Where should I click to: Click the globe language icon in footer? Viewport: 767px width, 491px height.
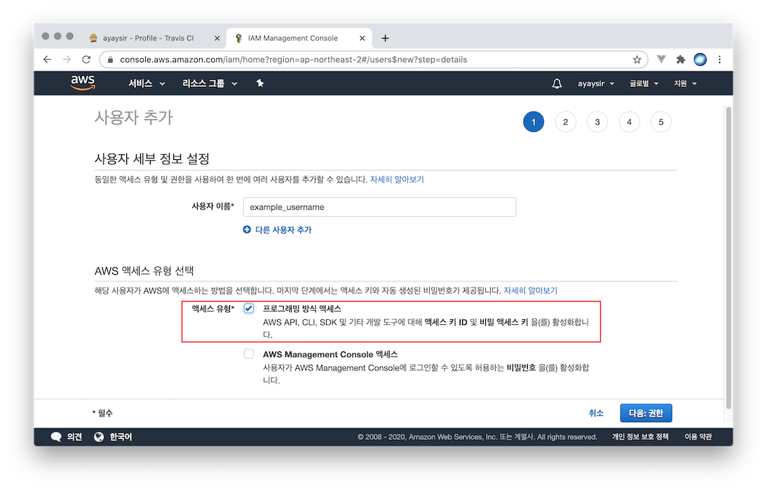pos(99,437)
